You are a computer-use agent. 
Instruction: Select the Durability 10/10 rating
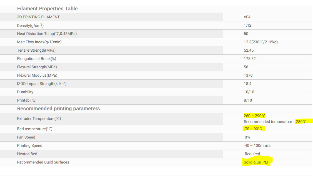pos(249,92)
